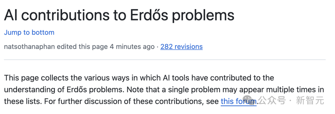Open the 282 revisions link

pos(181,46)
